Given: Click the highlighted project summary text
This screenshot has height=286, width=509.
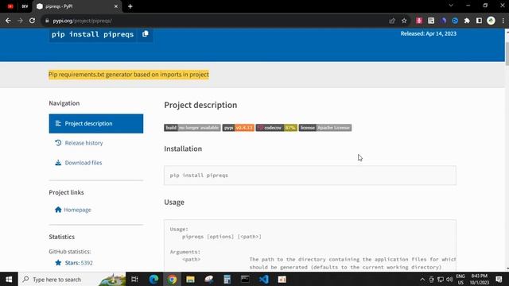Looking at the screenshot, I should click(129, 75).
